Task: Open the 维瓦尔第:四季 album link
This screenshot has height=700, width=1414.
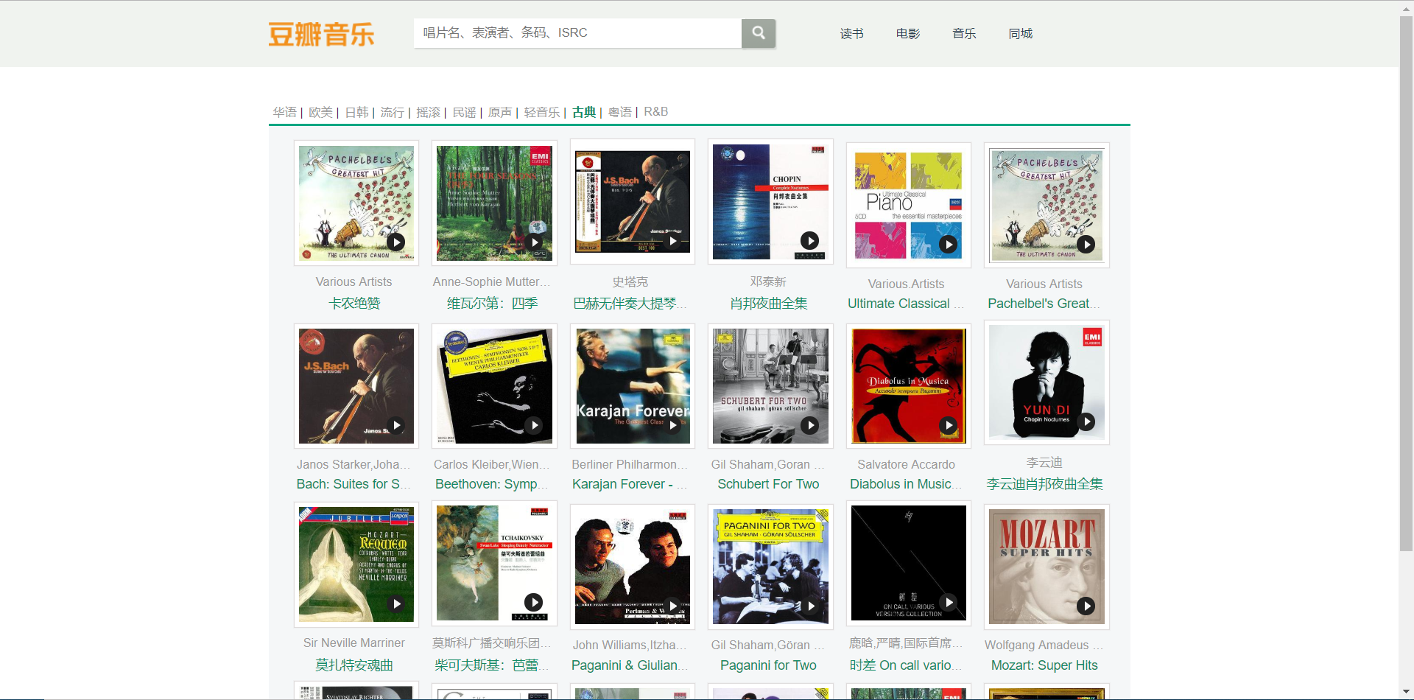Action: point(493,304)
